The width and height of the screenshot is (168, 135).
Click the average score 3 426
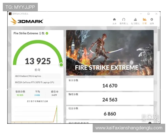click(x=37, y=95)
